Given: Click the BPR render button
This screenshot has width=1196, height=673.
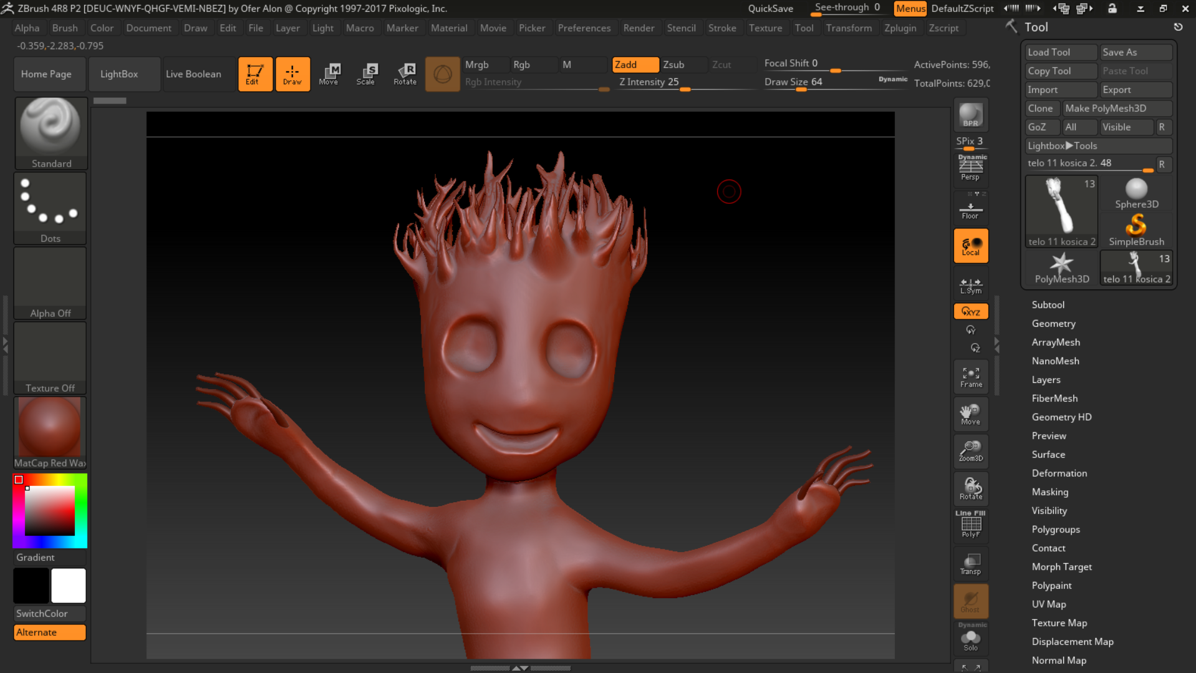Looking at the screenshot, I should point(971,115).
